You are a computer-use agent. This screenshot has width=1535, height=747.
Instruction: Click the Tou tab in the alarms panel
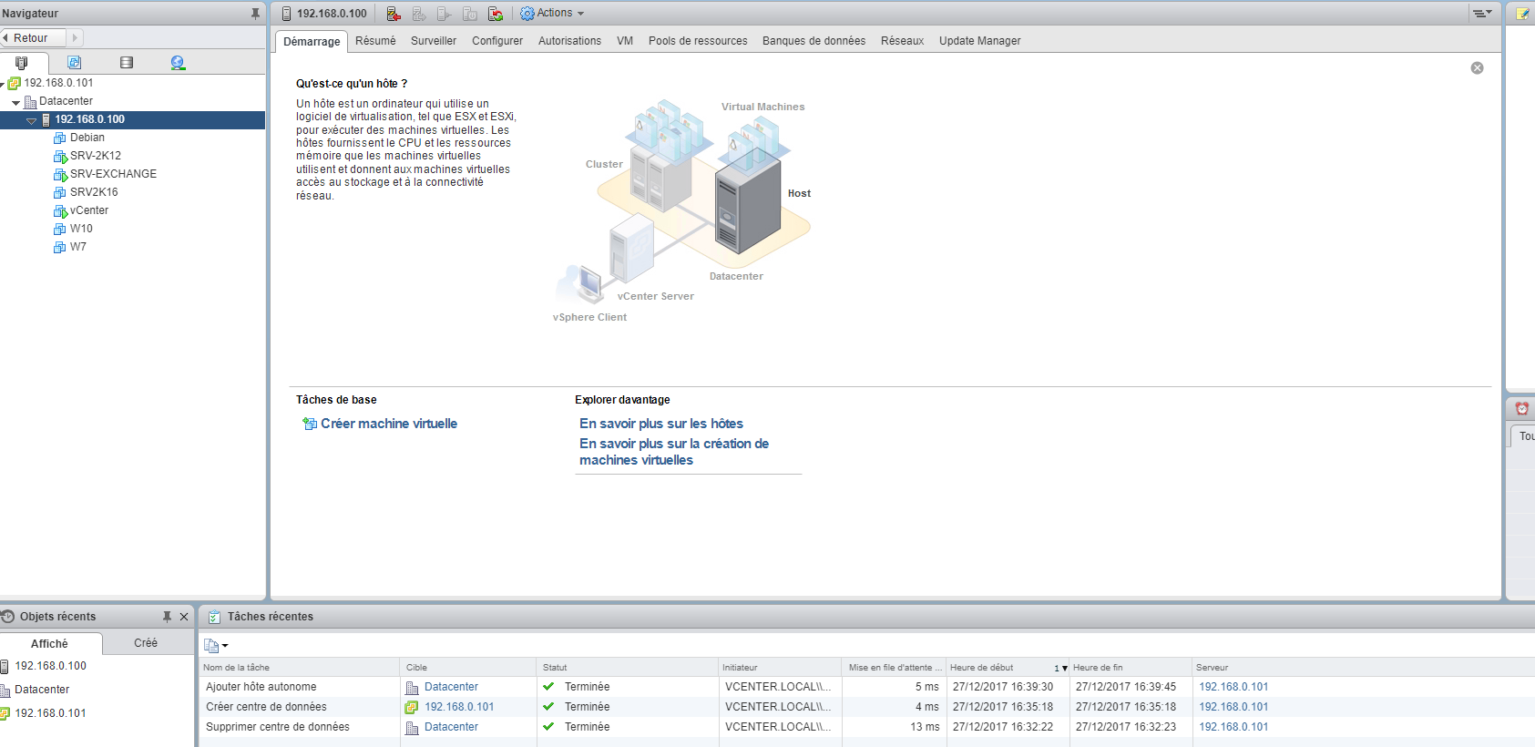(x=1523, y=436)
